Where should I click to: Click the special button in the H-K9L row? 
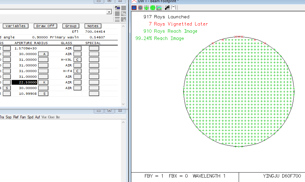click(x=94, y=60)
